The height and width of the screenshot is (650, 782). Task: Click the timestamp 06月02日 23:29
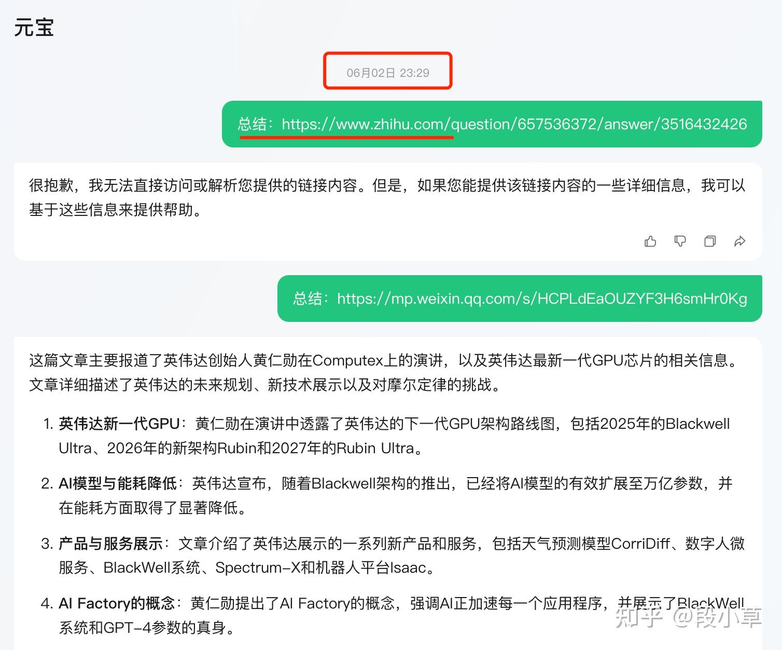[388, 73]
